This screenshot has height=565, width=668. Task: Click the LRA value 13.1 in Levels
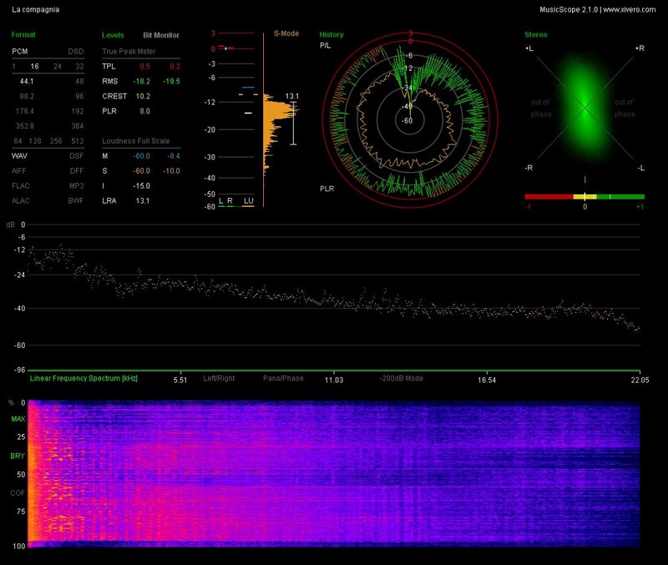[143, 200]
